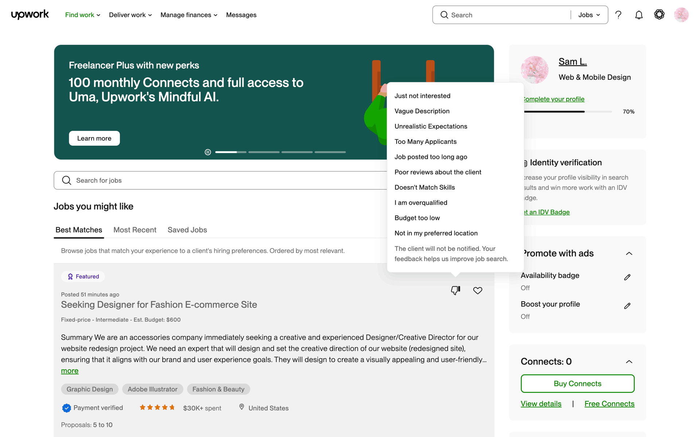Screen dimensions: 700x437
Task: Click the Adobe Illustrator skill tag
Action: click(153, 389)
